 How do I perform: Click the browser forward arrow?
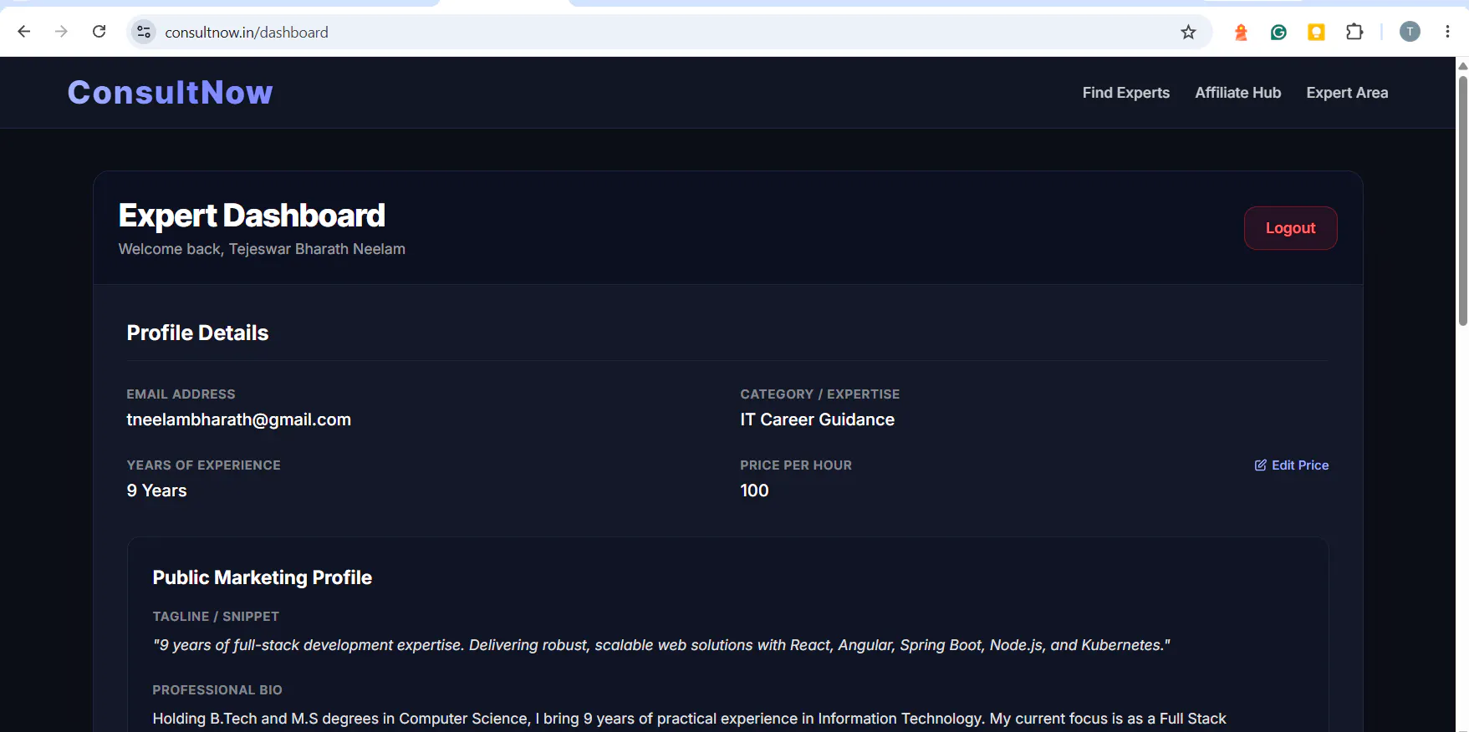(x=61, y=32)
